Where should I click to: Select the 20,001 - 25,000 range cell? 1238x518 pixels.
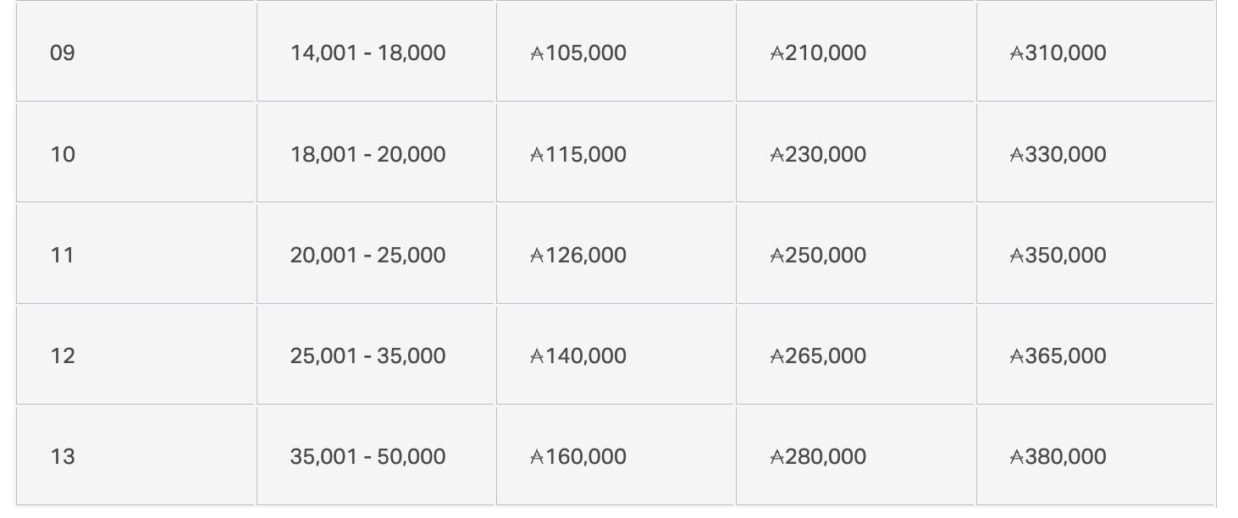368,255
